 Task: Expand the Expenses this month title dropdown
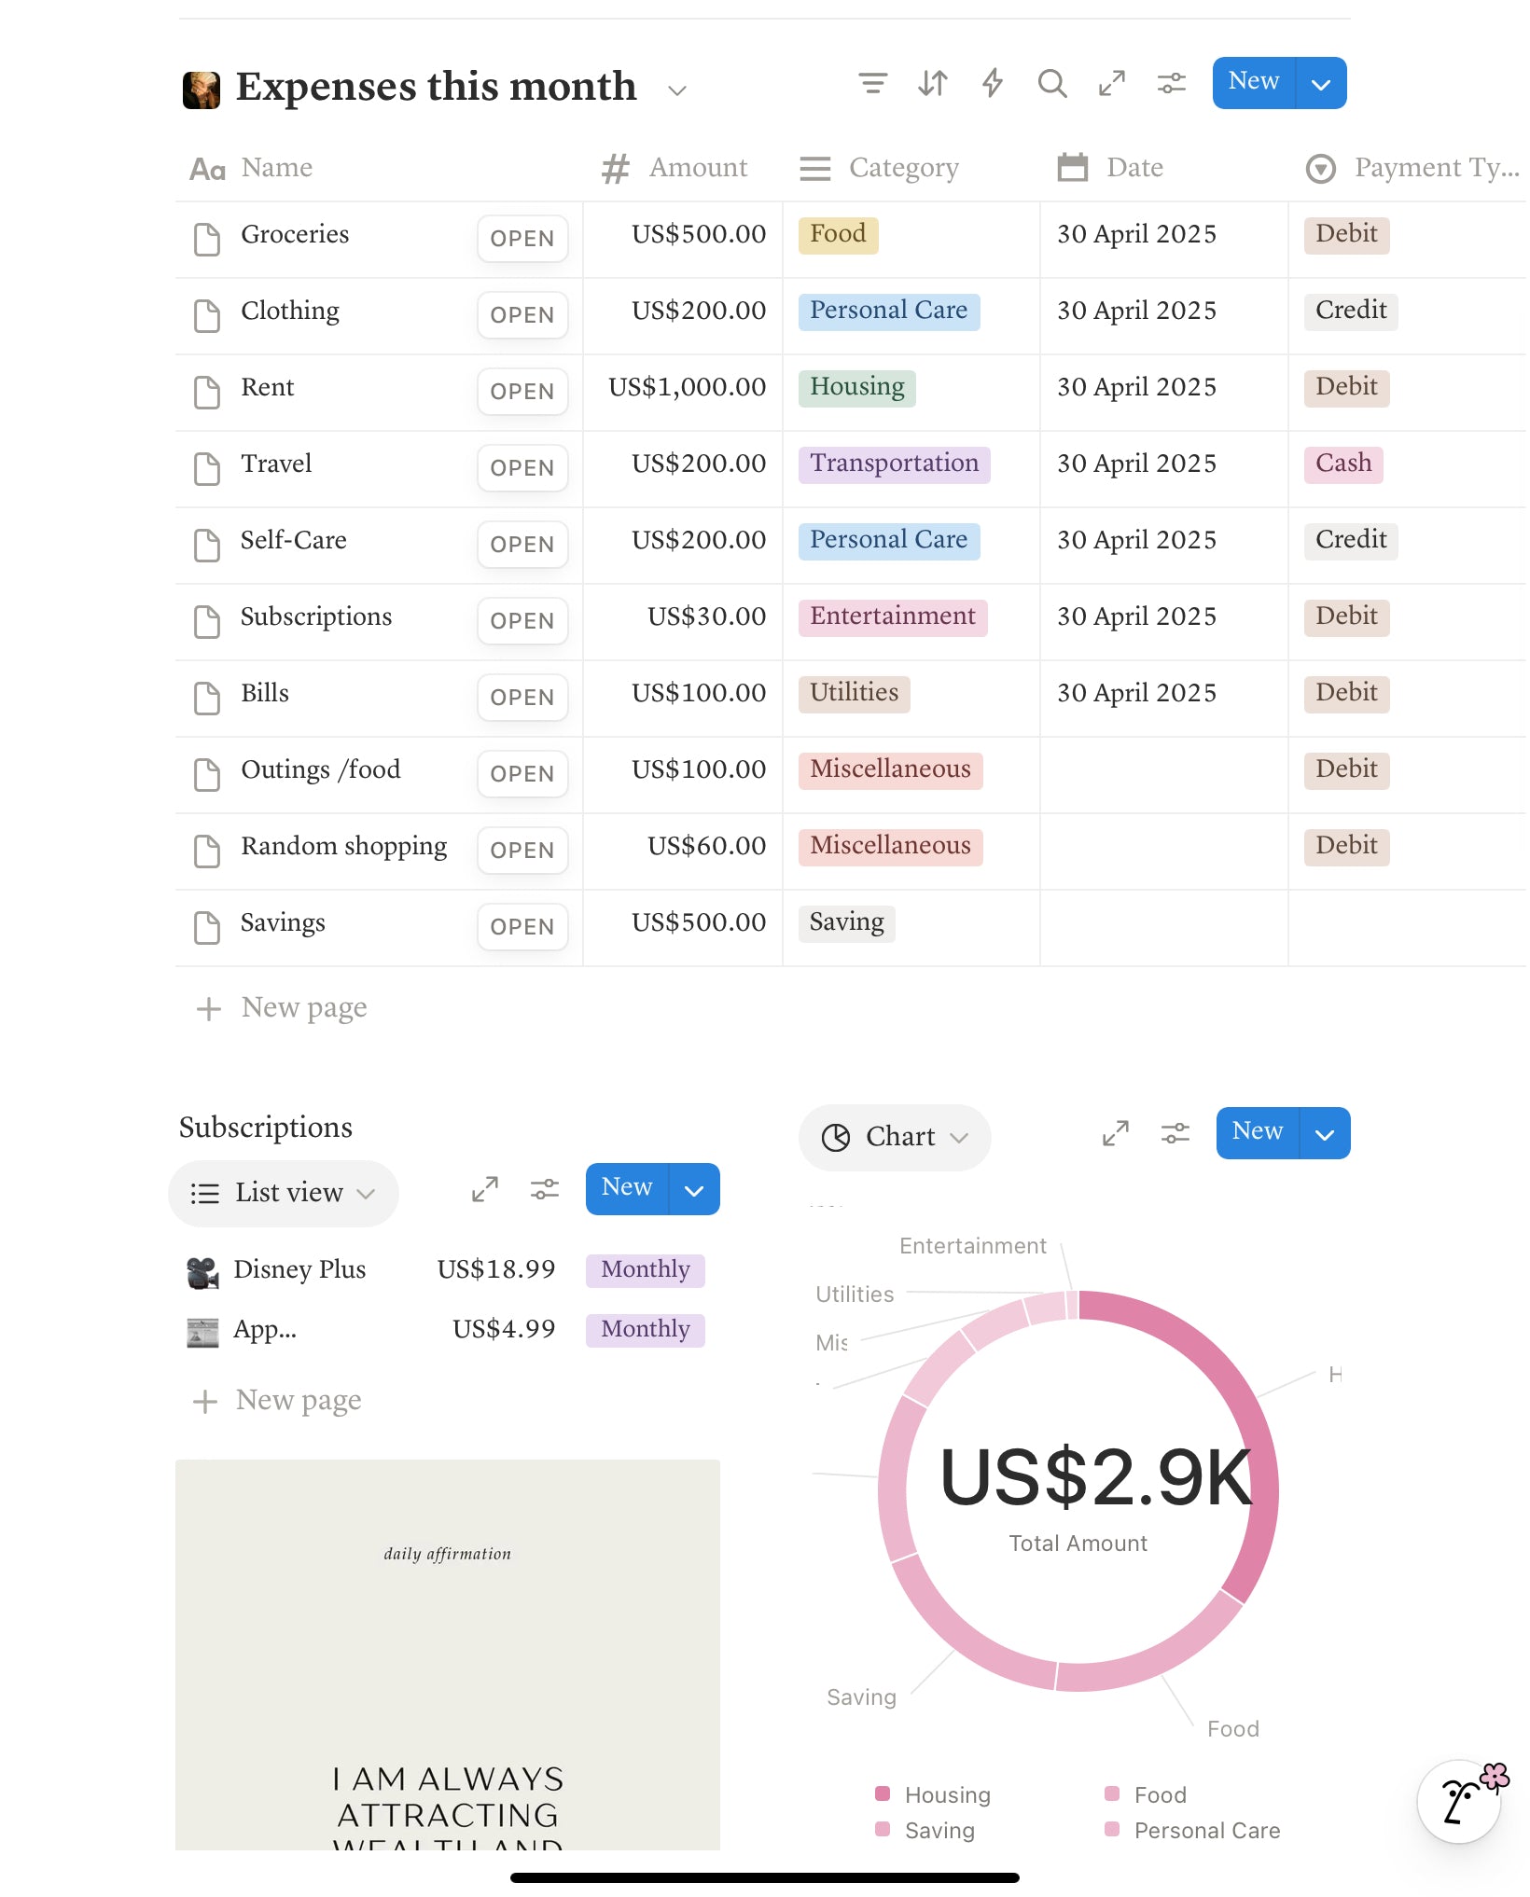(x=677, y=90)
